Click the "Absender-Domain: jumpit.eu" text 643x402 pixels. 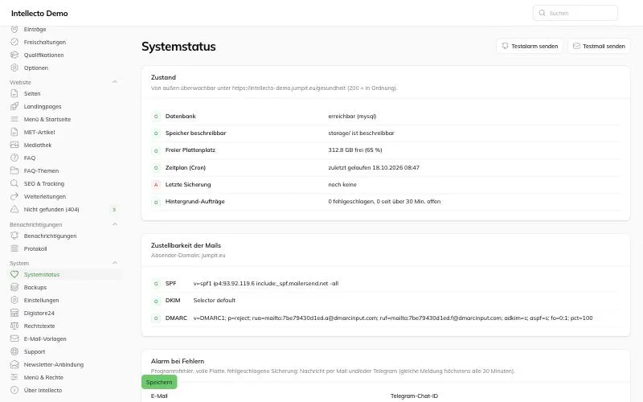tap(188, 255)
